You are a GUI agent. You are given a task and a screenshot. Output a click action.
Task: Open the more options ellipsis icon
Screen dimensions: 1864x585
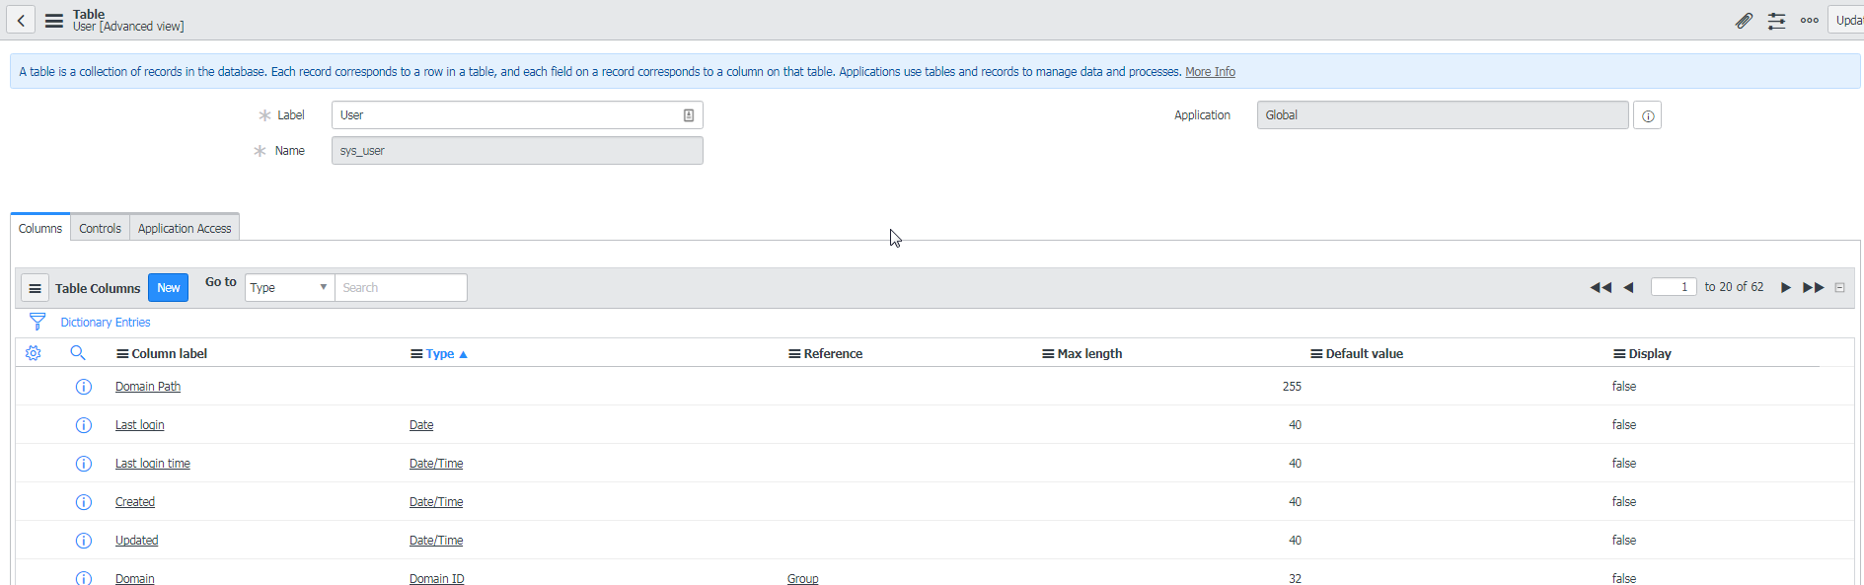[x=1809, y=21]
